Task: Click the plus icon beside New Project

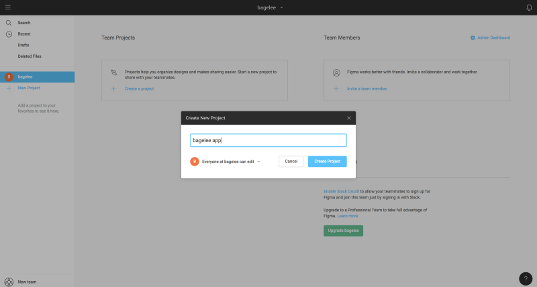Action: coord(9,89)
